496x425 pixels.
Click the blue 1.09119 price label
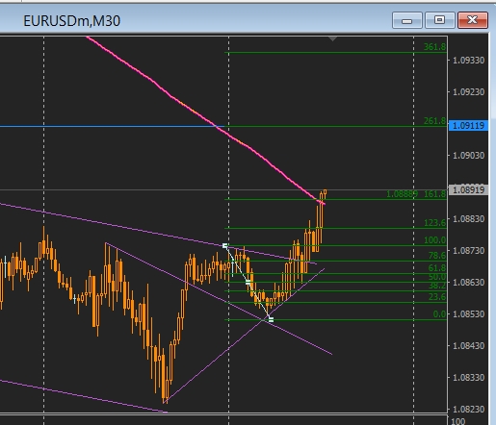(468, 125)
